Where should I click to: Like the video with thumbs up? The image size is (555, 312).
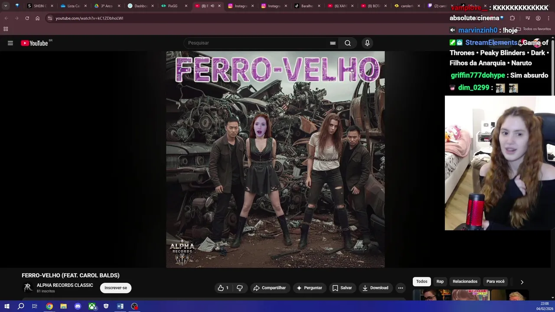pyautogui.click(x=223, y=288)
